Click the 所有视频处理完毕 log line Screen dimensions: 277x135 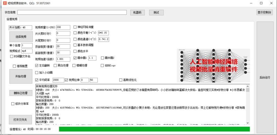click(x=47, y=86)
